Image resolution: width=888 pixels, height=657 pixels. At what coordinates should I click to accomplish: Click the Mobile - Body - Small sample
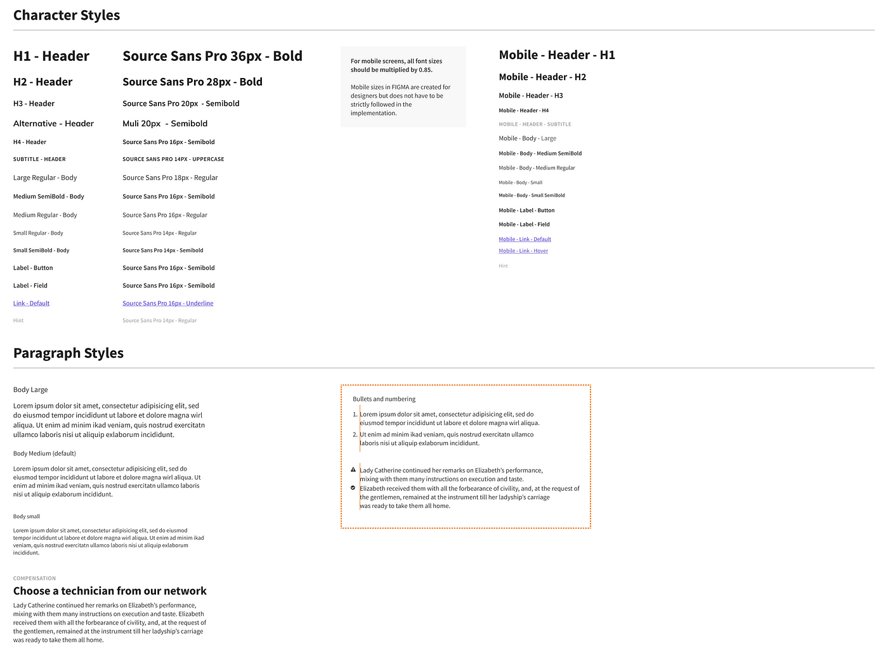click(x=521, y=183)
